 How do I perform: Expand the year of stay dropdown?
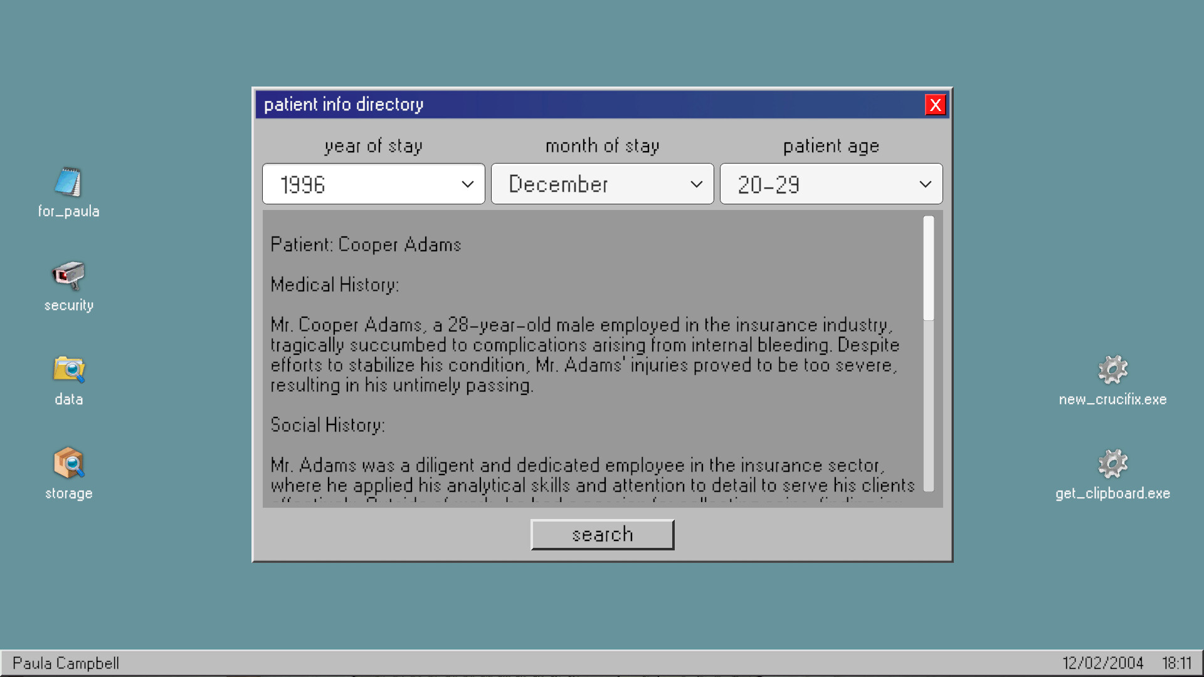(374, 184)
